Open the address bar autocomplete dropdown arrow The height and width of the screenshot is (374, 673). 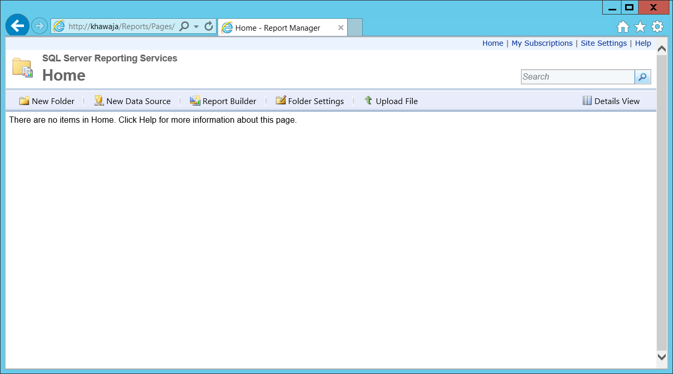pyautogui.click(x=196, y=27)
